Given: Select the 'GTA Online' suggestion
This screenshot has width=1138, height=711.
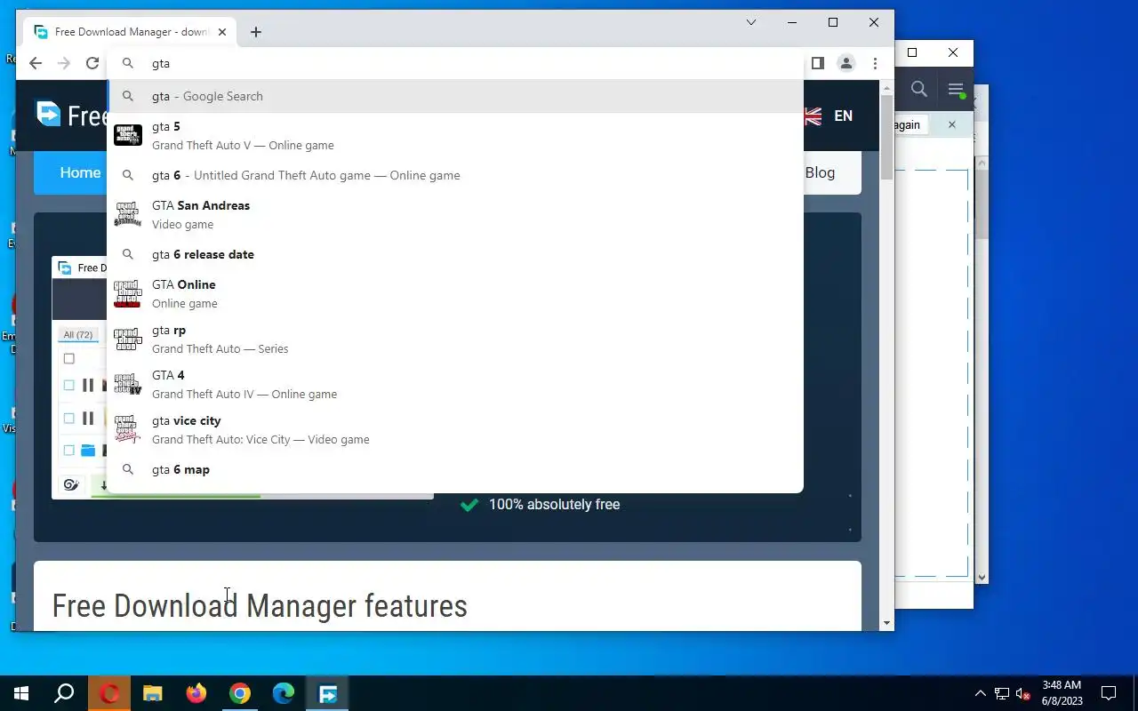Looking at the screenshot, I should click(x=455, y=293).
